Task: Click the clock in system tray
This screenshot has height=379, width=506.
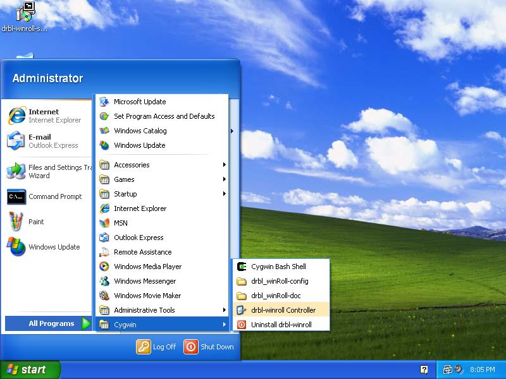Action: click(482, 370)
